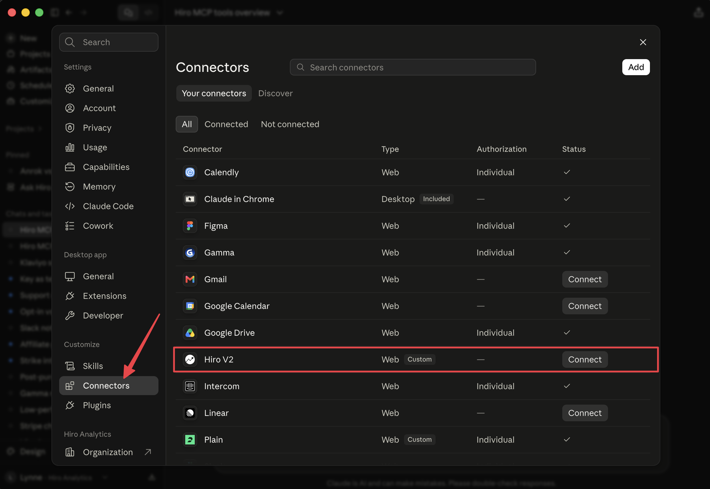Click Connect for Google Calendar
This screenshot has width=710, height=489.
click(x=585, y=306)
